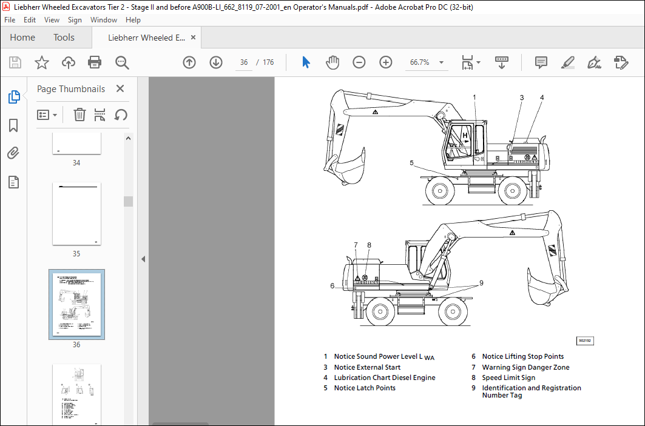Open the Help menu

tap(133, 20)
